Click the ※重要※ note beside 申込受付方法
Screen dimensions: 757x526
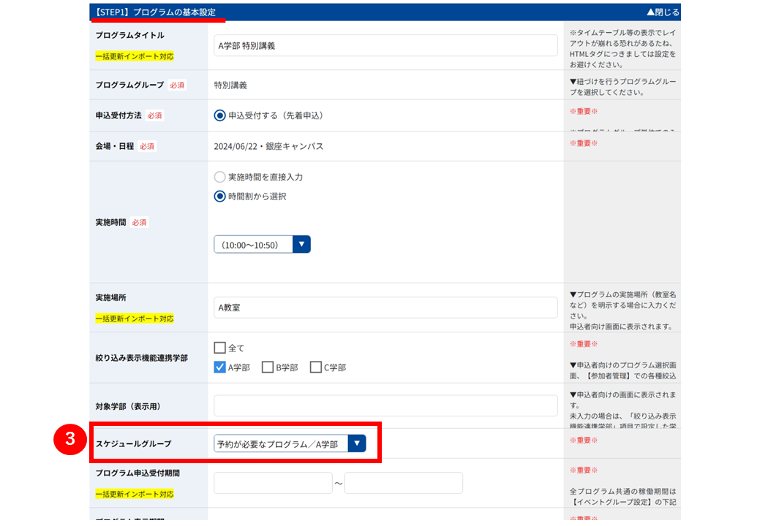tap(583, 111)
